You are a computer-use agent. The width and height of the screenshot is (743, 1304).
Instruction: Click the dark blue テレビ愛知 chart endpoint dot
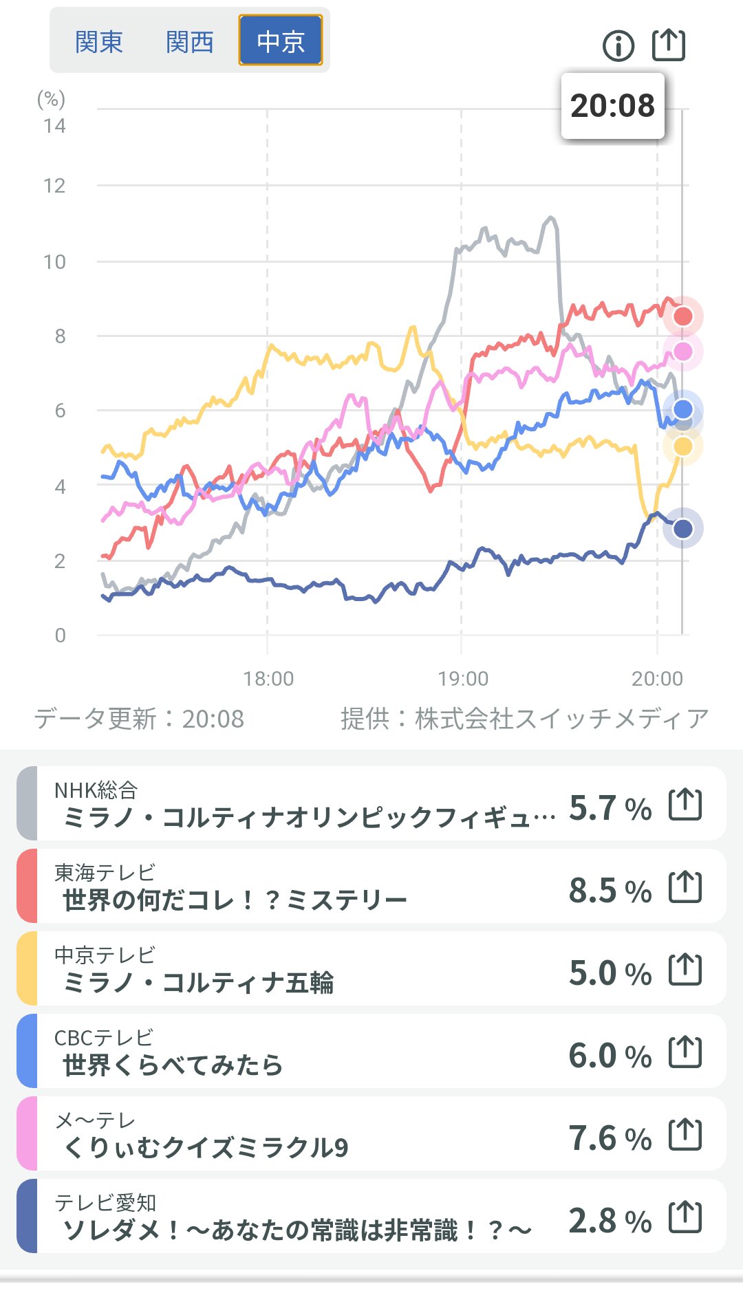tap(682, 529)
